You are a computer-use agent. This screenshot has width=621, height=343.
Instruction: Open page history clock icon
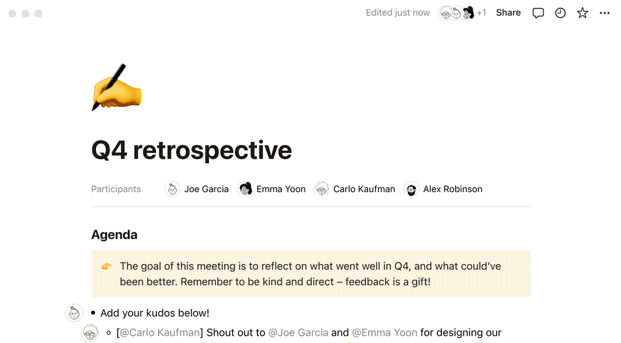pyautogui.click(x=560, y=13)
